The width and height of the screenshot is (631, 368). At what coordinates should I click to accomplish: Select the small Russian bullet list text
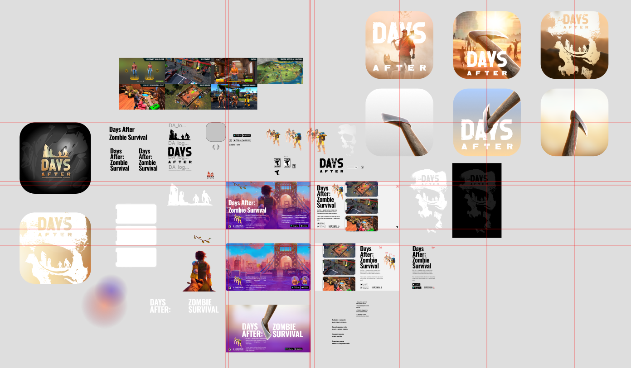[x=363, y=309]
